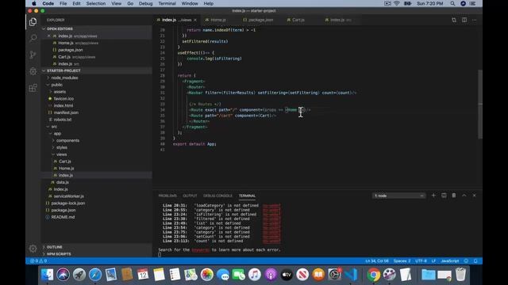The height and width of the screenshot is (285, 508).
Task: Change indentation via Spaces: 2
Action: tap(402, 260)
